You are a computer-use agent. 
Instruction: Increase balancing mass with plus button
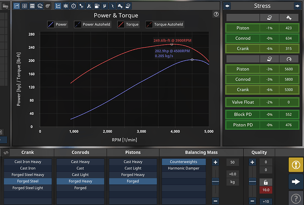coord(215,162)
